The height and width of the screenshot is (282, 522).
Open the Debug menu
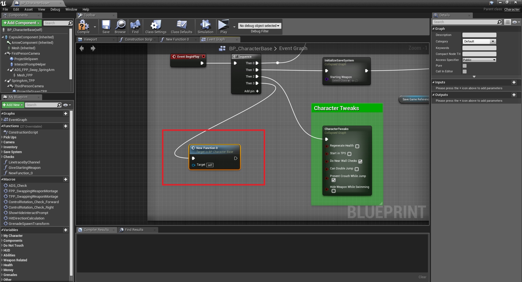(55, 10)
